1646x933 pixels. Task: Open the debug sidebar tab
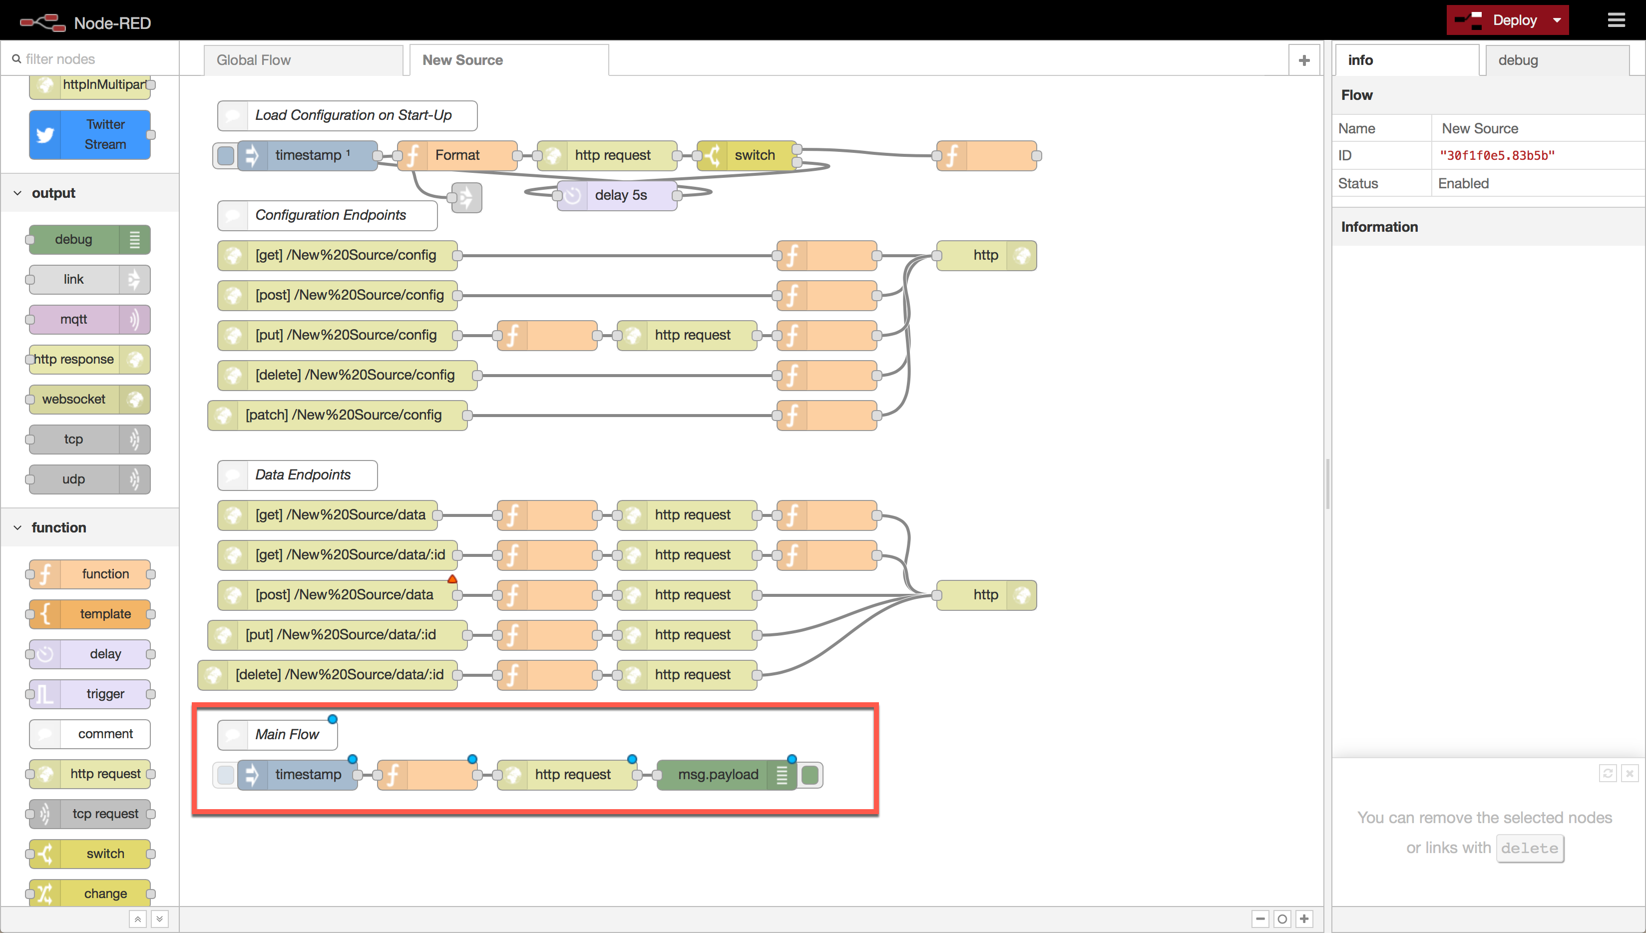pyautogui.click(x=1557, y=60)
